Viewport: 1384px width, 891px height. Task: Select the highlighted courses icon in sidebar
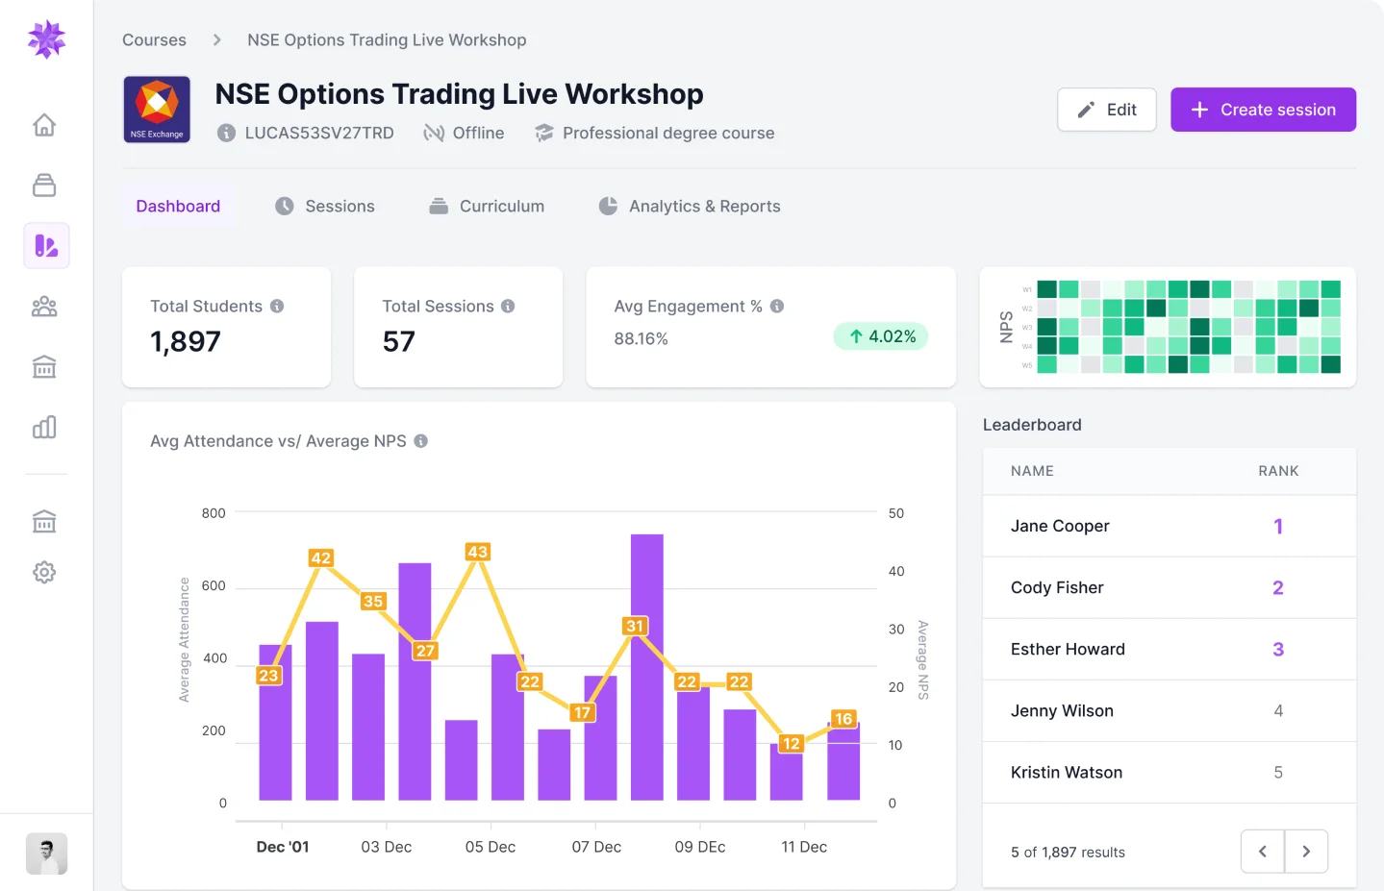point(46,245)
